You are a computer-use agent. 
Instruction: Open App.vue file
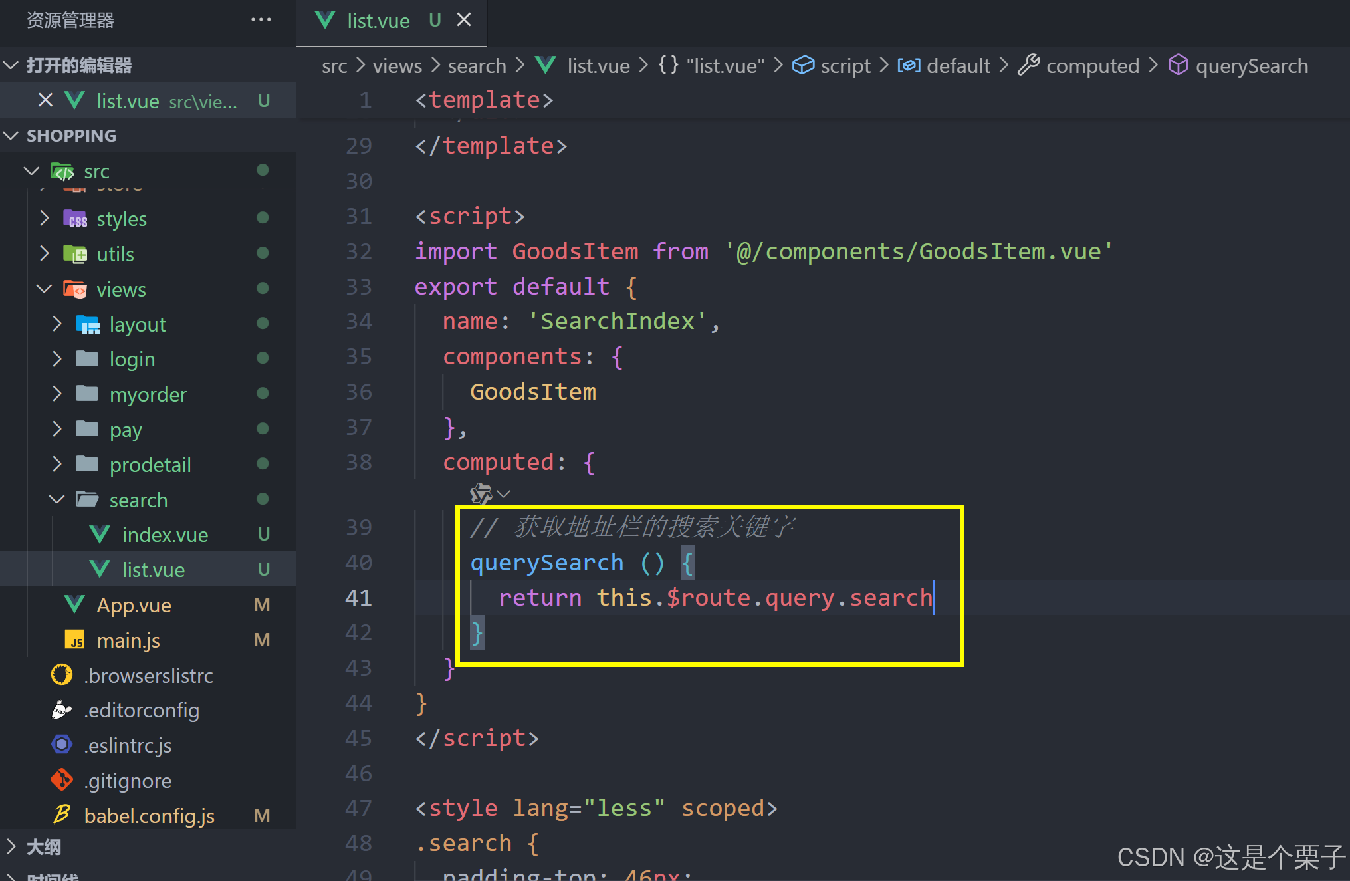click(148, 605)
